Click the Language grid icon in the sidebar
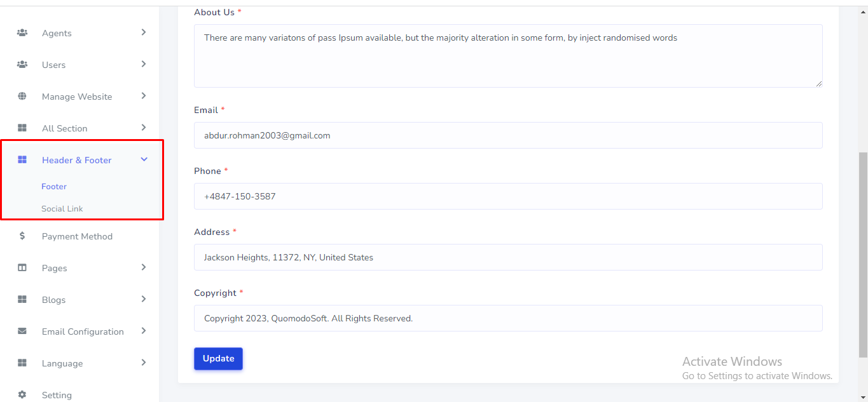Viewport: 868px width, 402px height. pos(22,363)
